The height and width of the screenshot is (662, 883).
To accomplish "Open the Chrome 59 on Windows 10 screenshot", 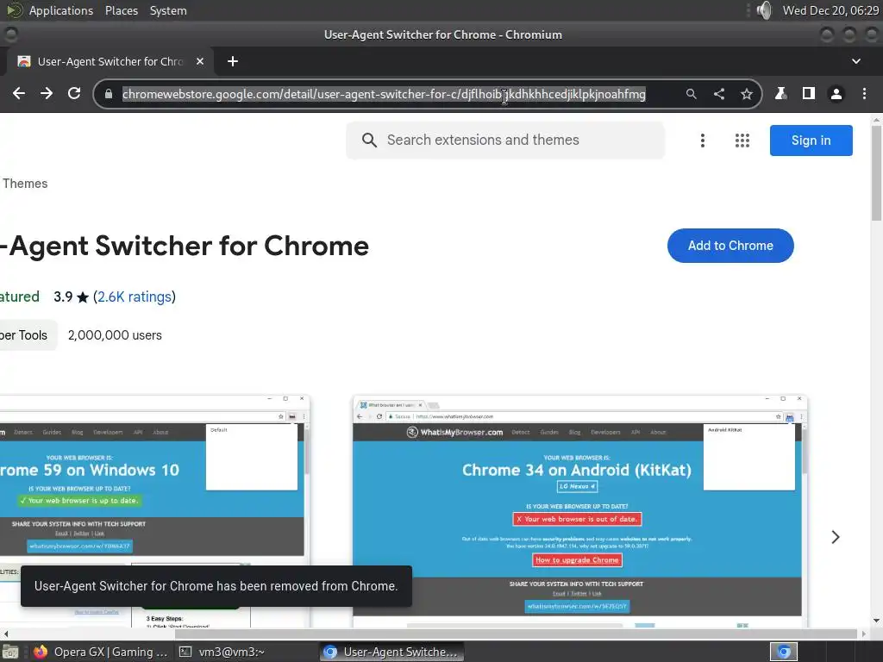I will (x=153, y=511).
